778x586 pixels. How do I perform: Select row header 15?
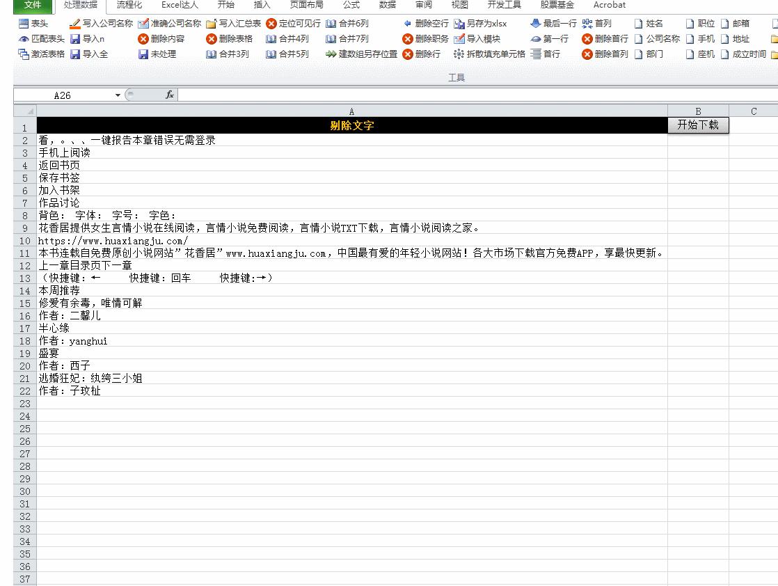pyautogui.click(x=24, y=303)
